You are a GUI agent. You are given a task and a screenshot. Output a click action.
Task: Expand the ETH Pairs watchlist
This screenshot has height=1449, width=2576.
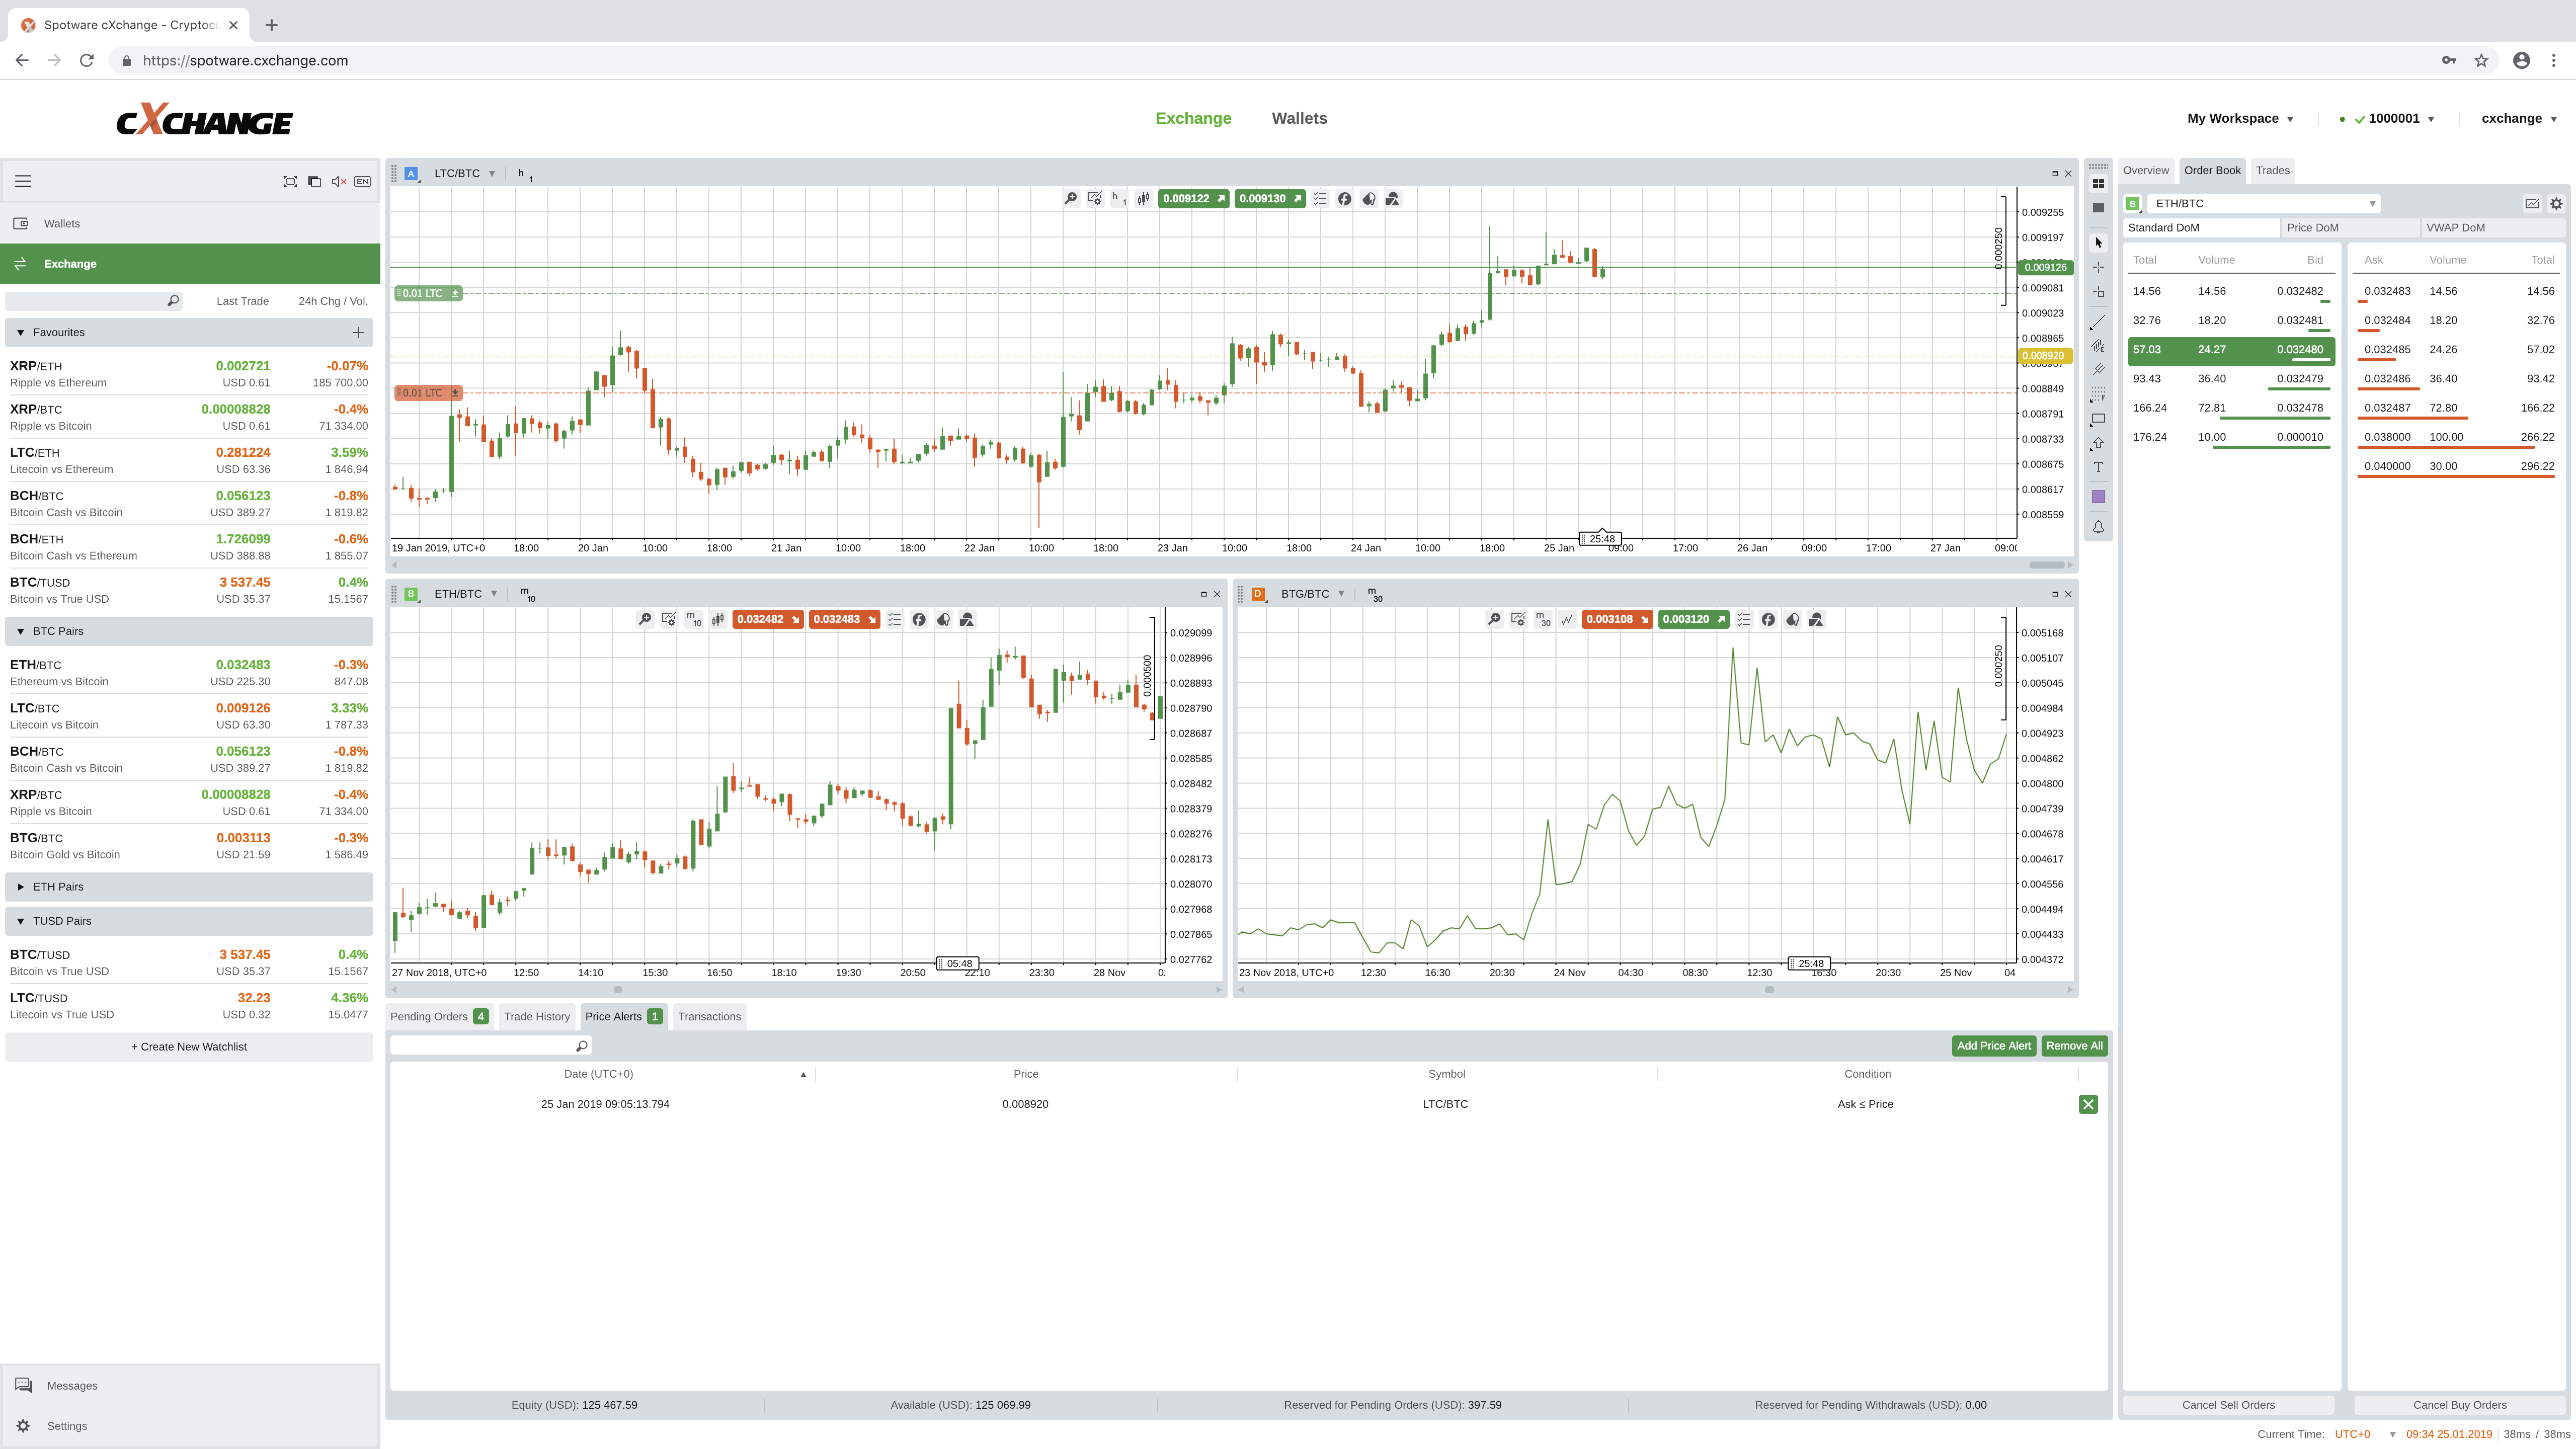pyautogui.click(x=21, y=887)
